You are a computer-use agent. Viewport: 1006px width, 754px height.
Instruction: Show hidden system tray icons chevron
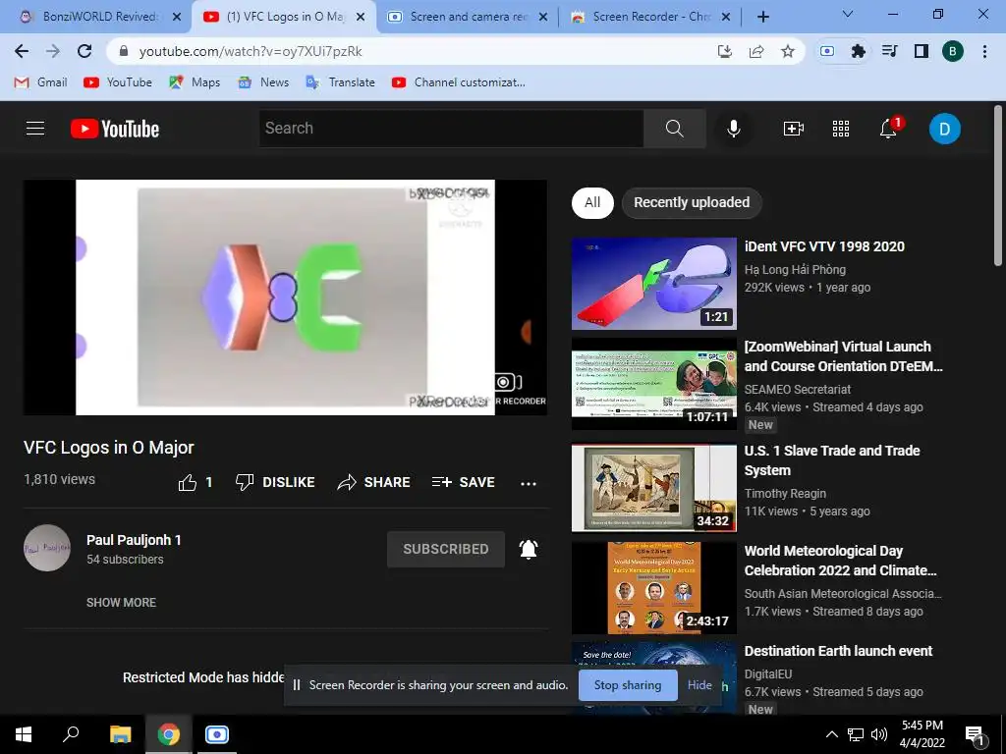[831, 734]
